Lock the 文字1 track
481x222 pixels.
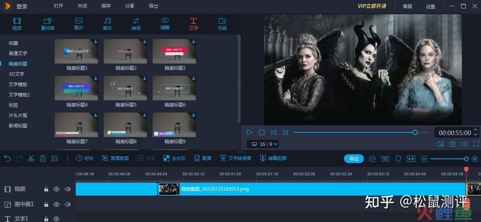tap(46, 219)
